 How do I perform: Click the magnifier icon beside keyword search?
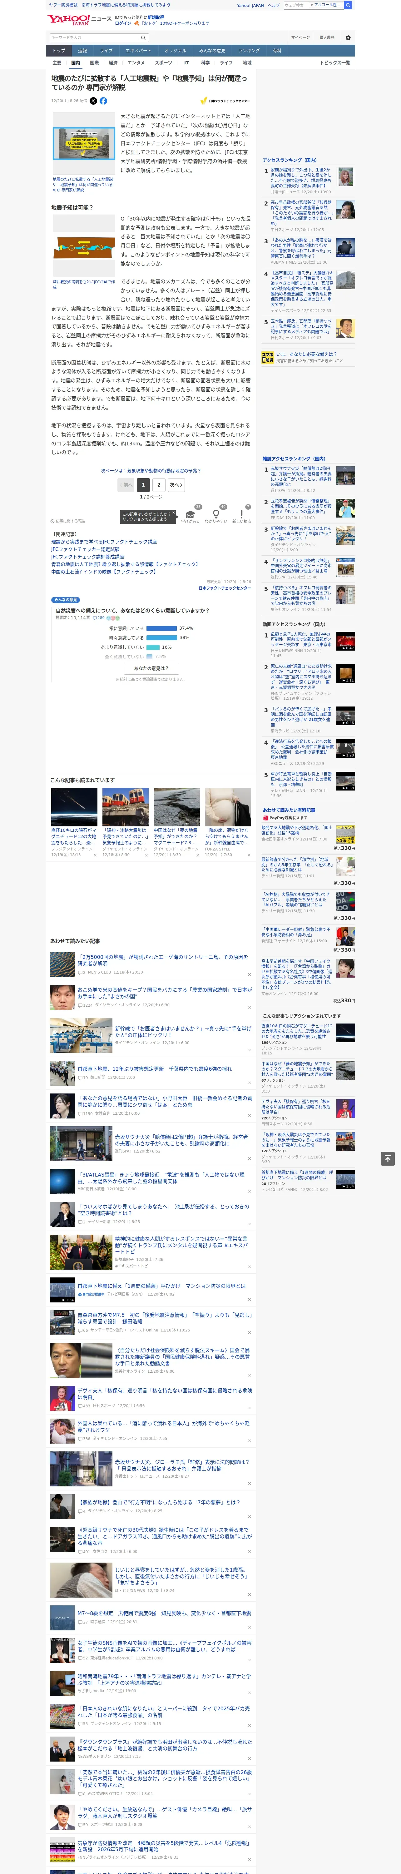143,38
